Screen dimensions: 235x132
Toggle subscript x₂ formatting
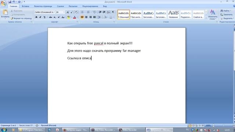click(x=55, y=17)
